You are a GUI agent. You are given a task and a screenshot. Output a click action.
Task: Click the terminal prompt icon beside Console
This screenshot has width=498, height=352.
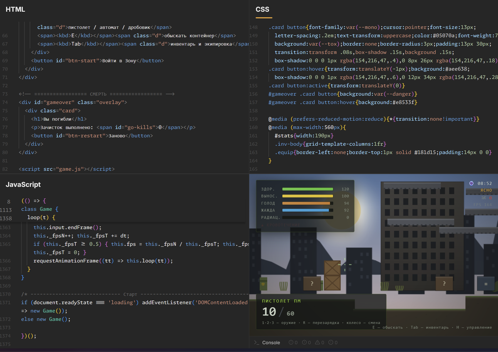[x=256, y=343]
